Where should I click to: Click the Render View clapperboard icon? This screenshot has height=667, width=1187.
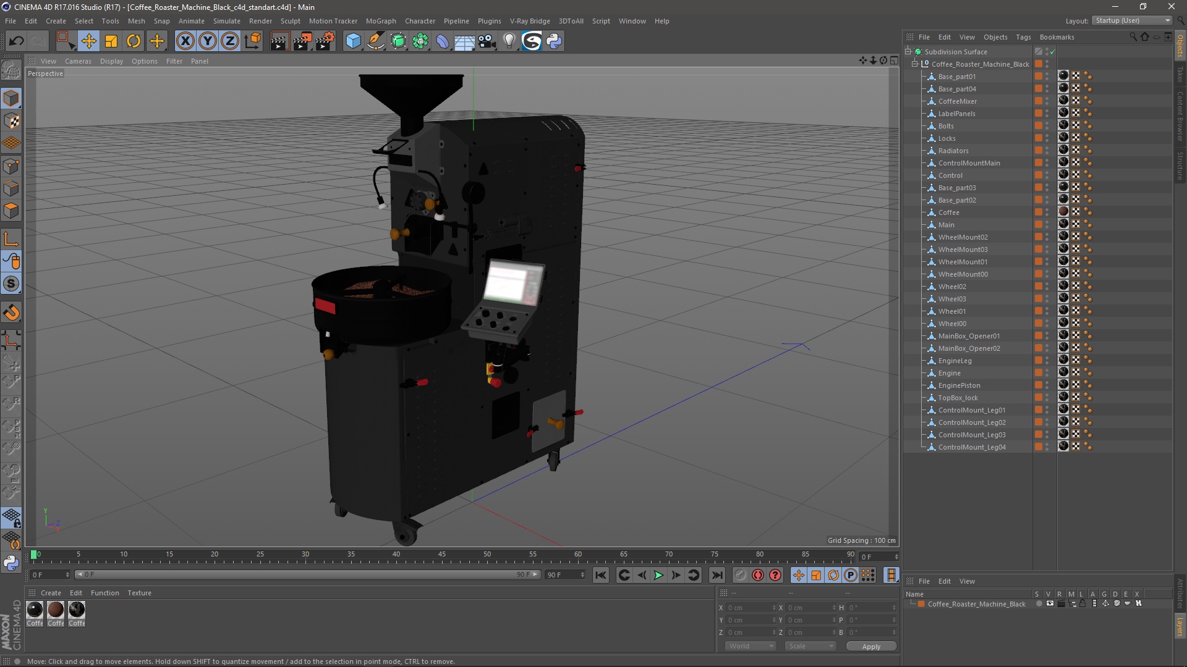pyautogui.click(x=279, y=41)
